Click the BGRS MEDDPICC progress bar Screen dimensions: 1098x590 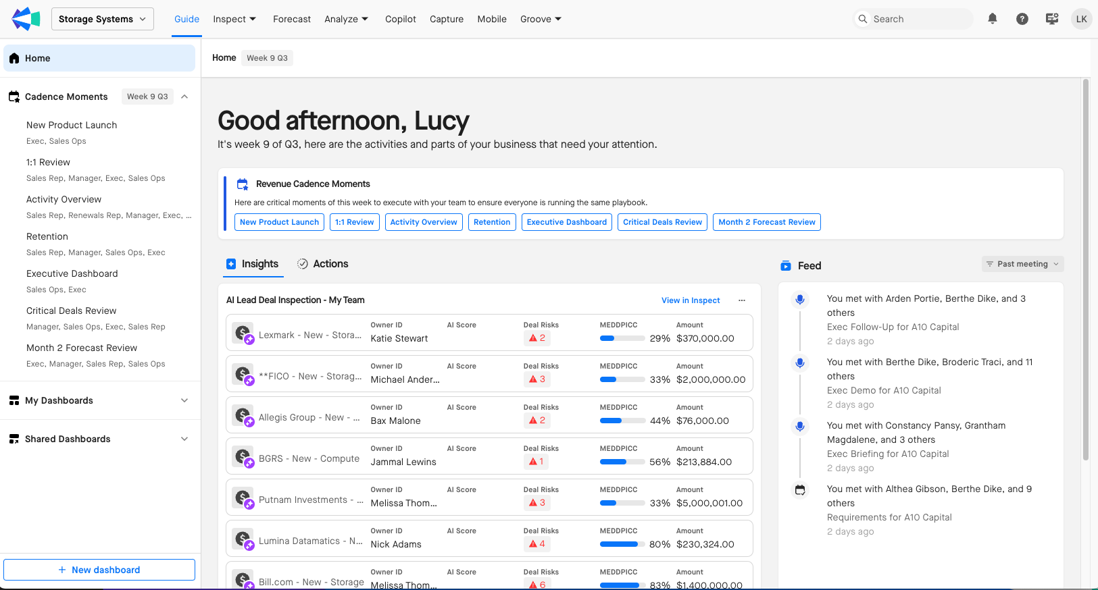coord(622,462)
